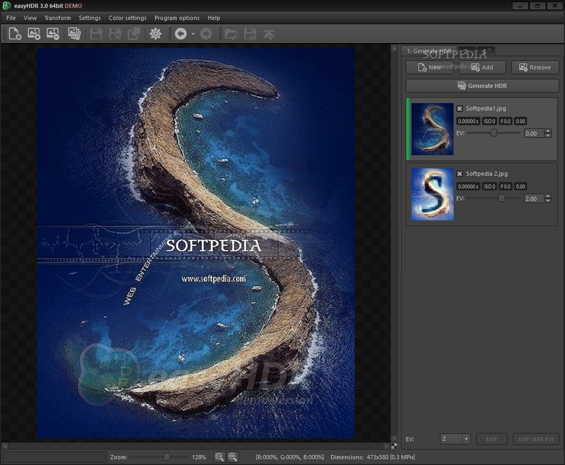Screen dimensions: 565x465
Task: Decrease EV with Softpedia 2.jpg down spinner arrow
Action: (548, 201)
